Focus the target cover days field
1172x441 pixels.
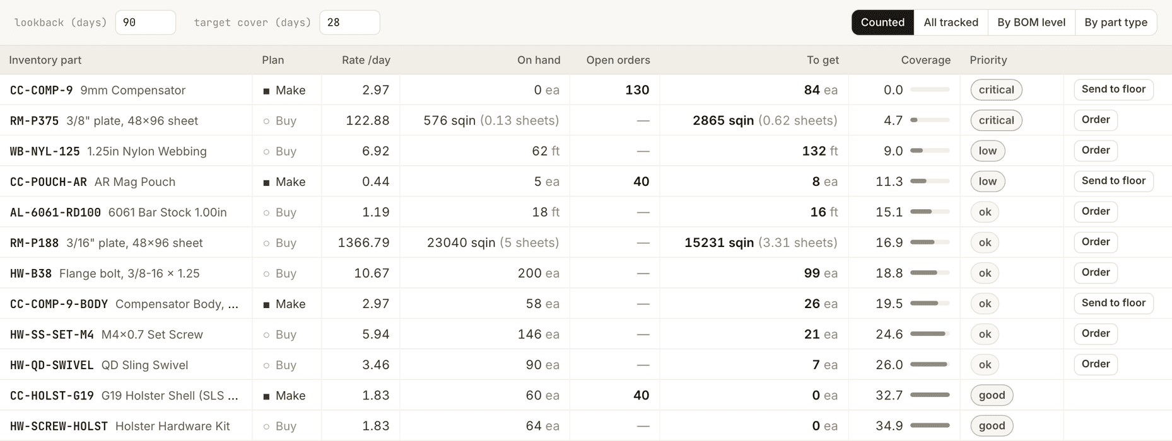(349, 23)
